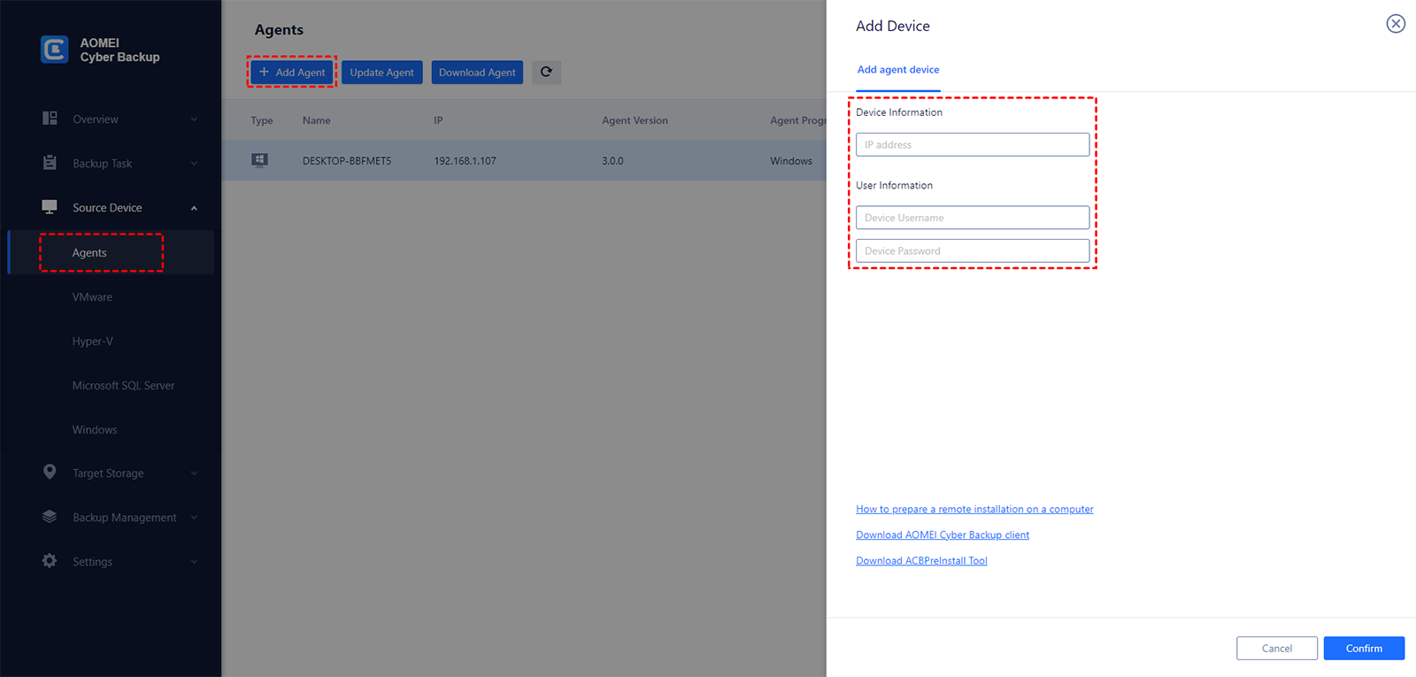
Task: Click the 192.168.1.107 IP cell
Action: coord(465,161)
